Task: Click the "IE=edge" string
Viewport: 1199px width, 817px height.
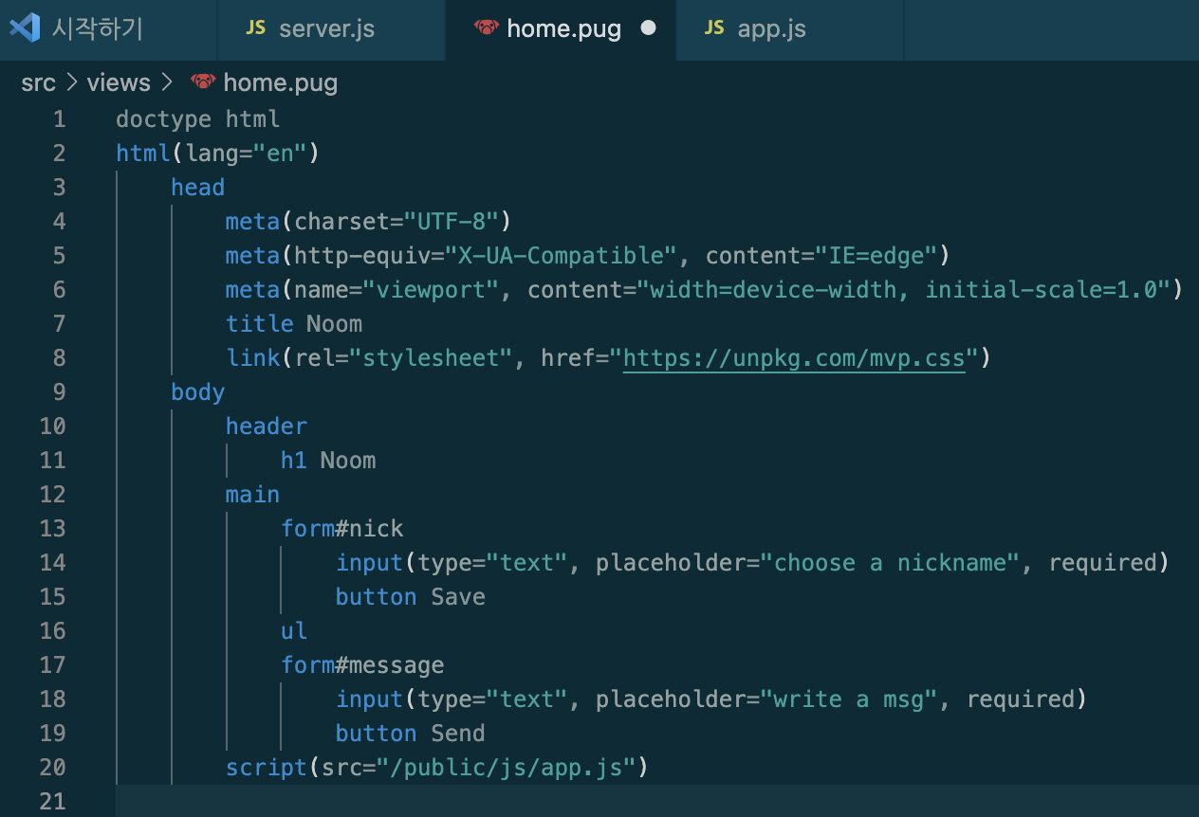Action: click(876, 256)
